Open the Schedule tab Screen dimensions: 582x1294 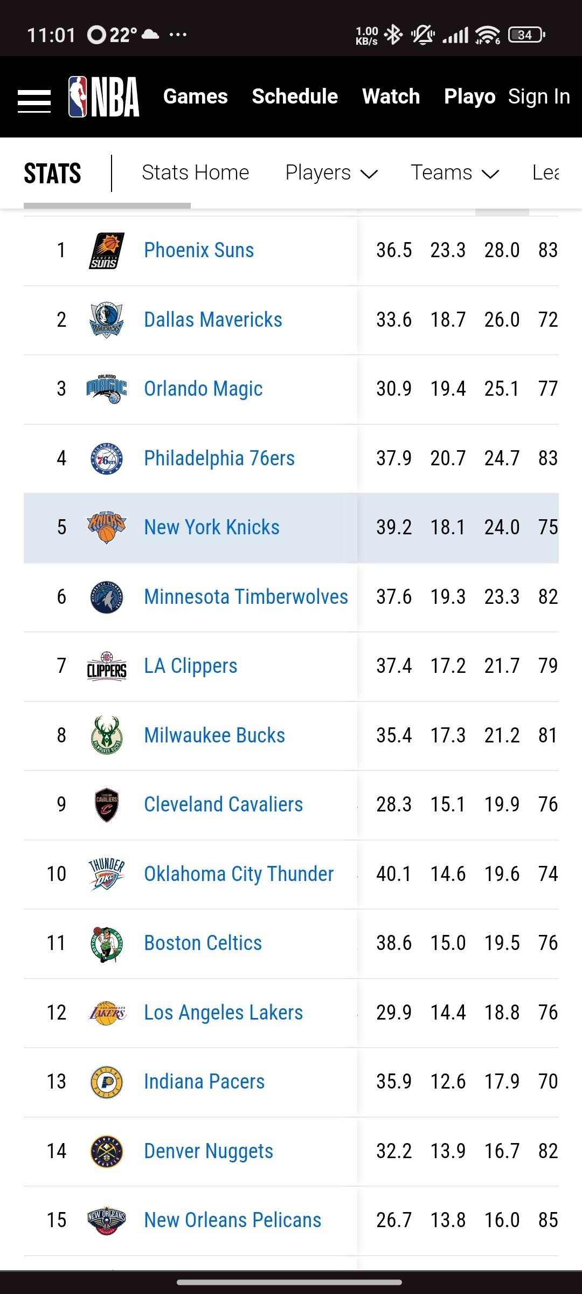click(x=295, y=97)
